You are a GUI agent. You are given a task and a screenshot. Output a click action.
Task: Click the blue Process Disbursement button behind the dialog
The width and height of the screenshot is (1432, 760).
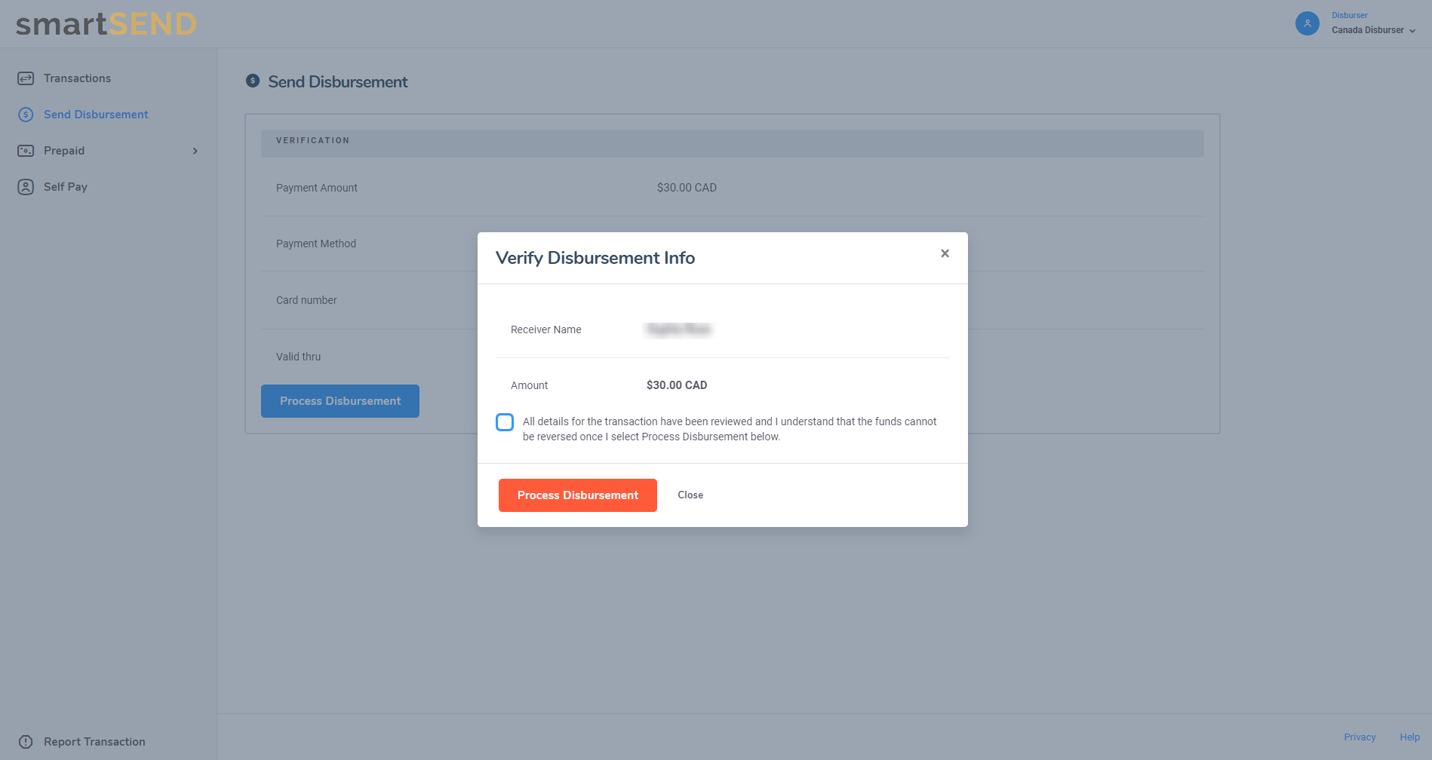pos(340,401)
